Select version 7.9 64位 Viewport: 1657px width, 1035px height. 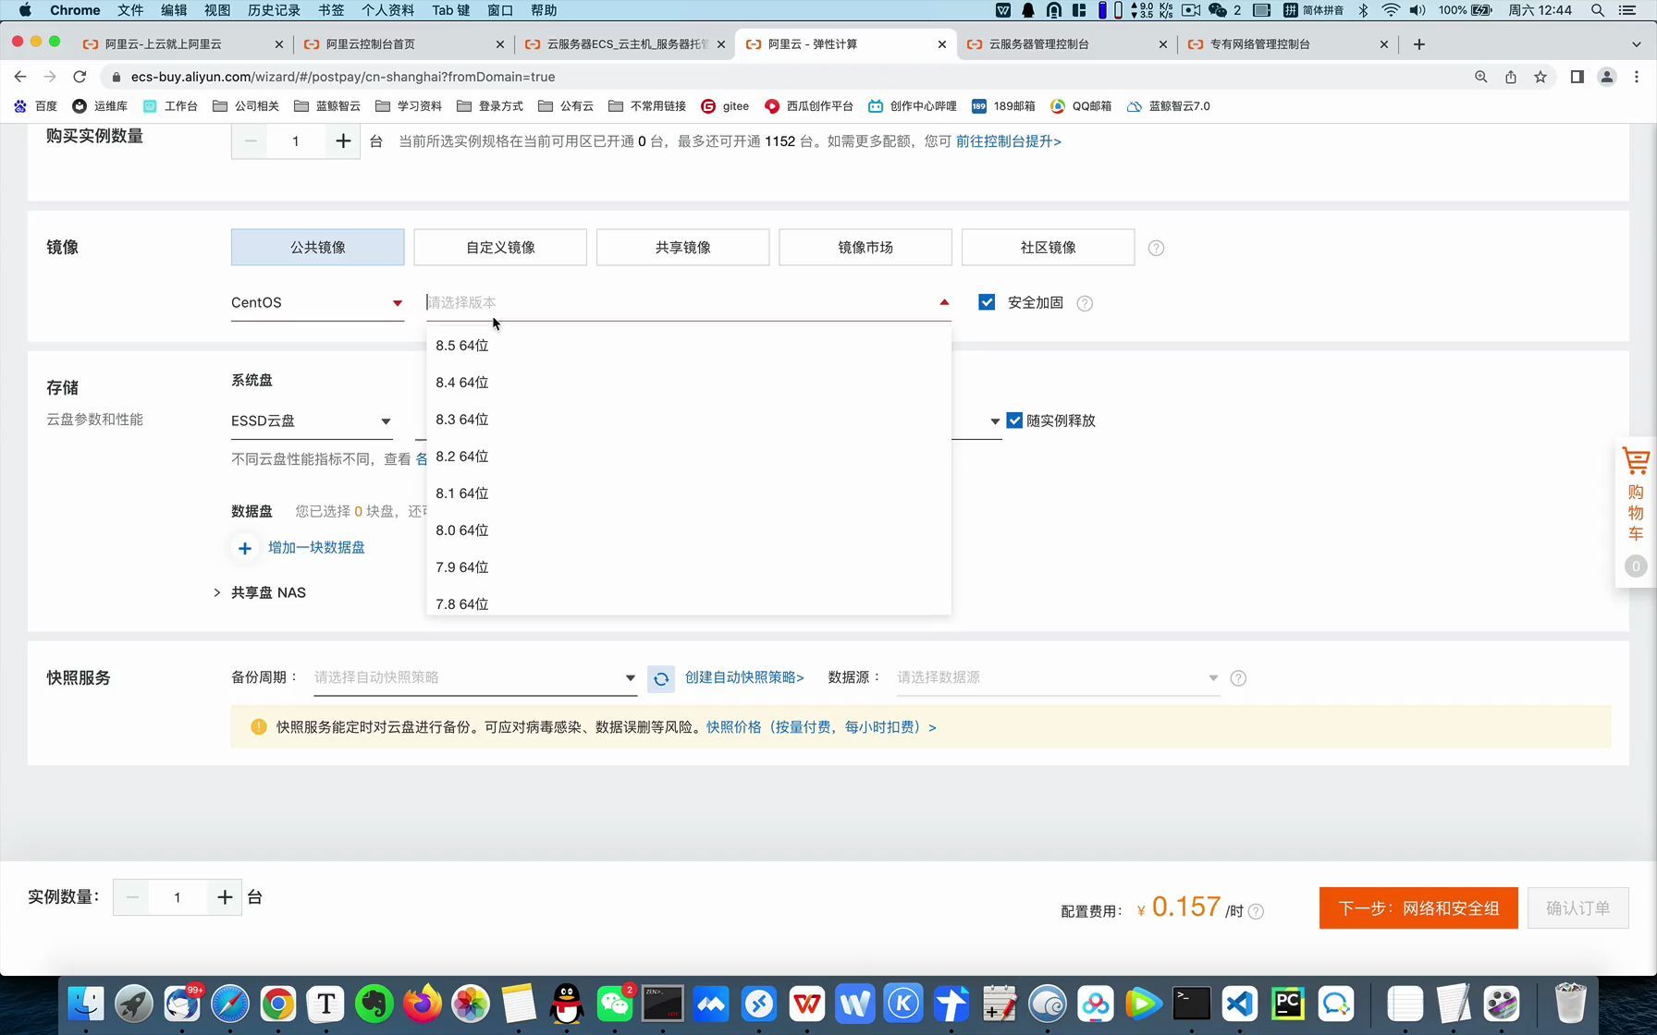pyautogui.click(x=689, y=567)
